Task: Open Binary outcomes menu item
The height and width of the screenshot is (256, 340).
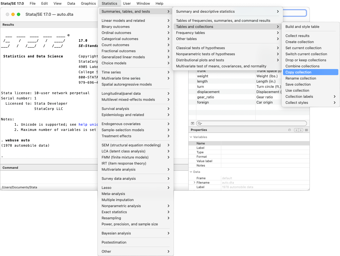Action: pyautogui.click(x=136, y=27)
